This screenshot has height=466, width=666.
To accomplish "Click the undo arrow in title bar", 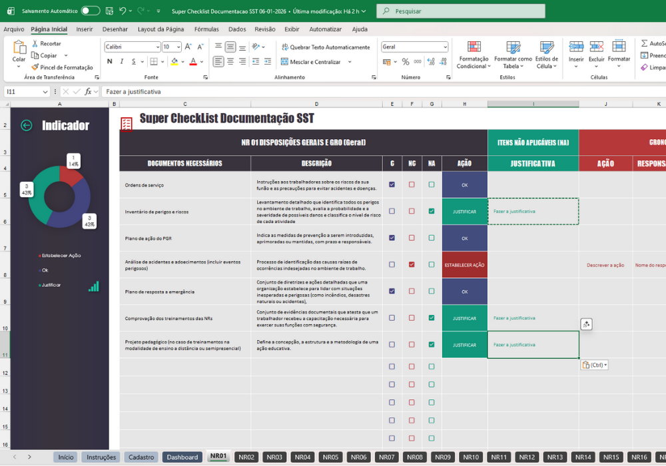I will [123, 11].
